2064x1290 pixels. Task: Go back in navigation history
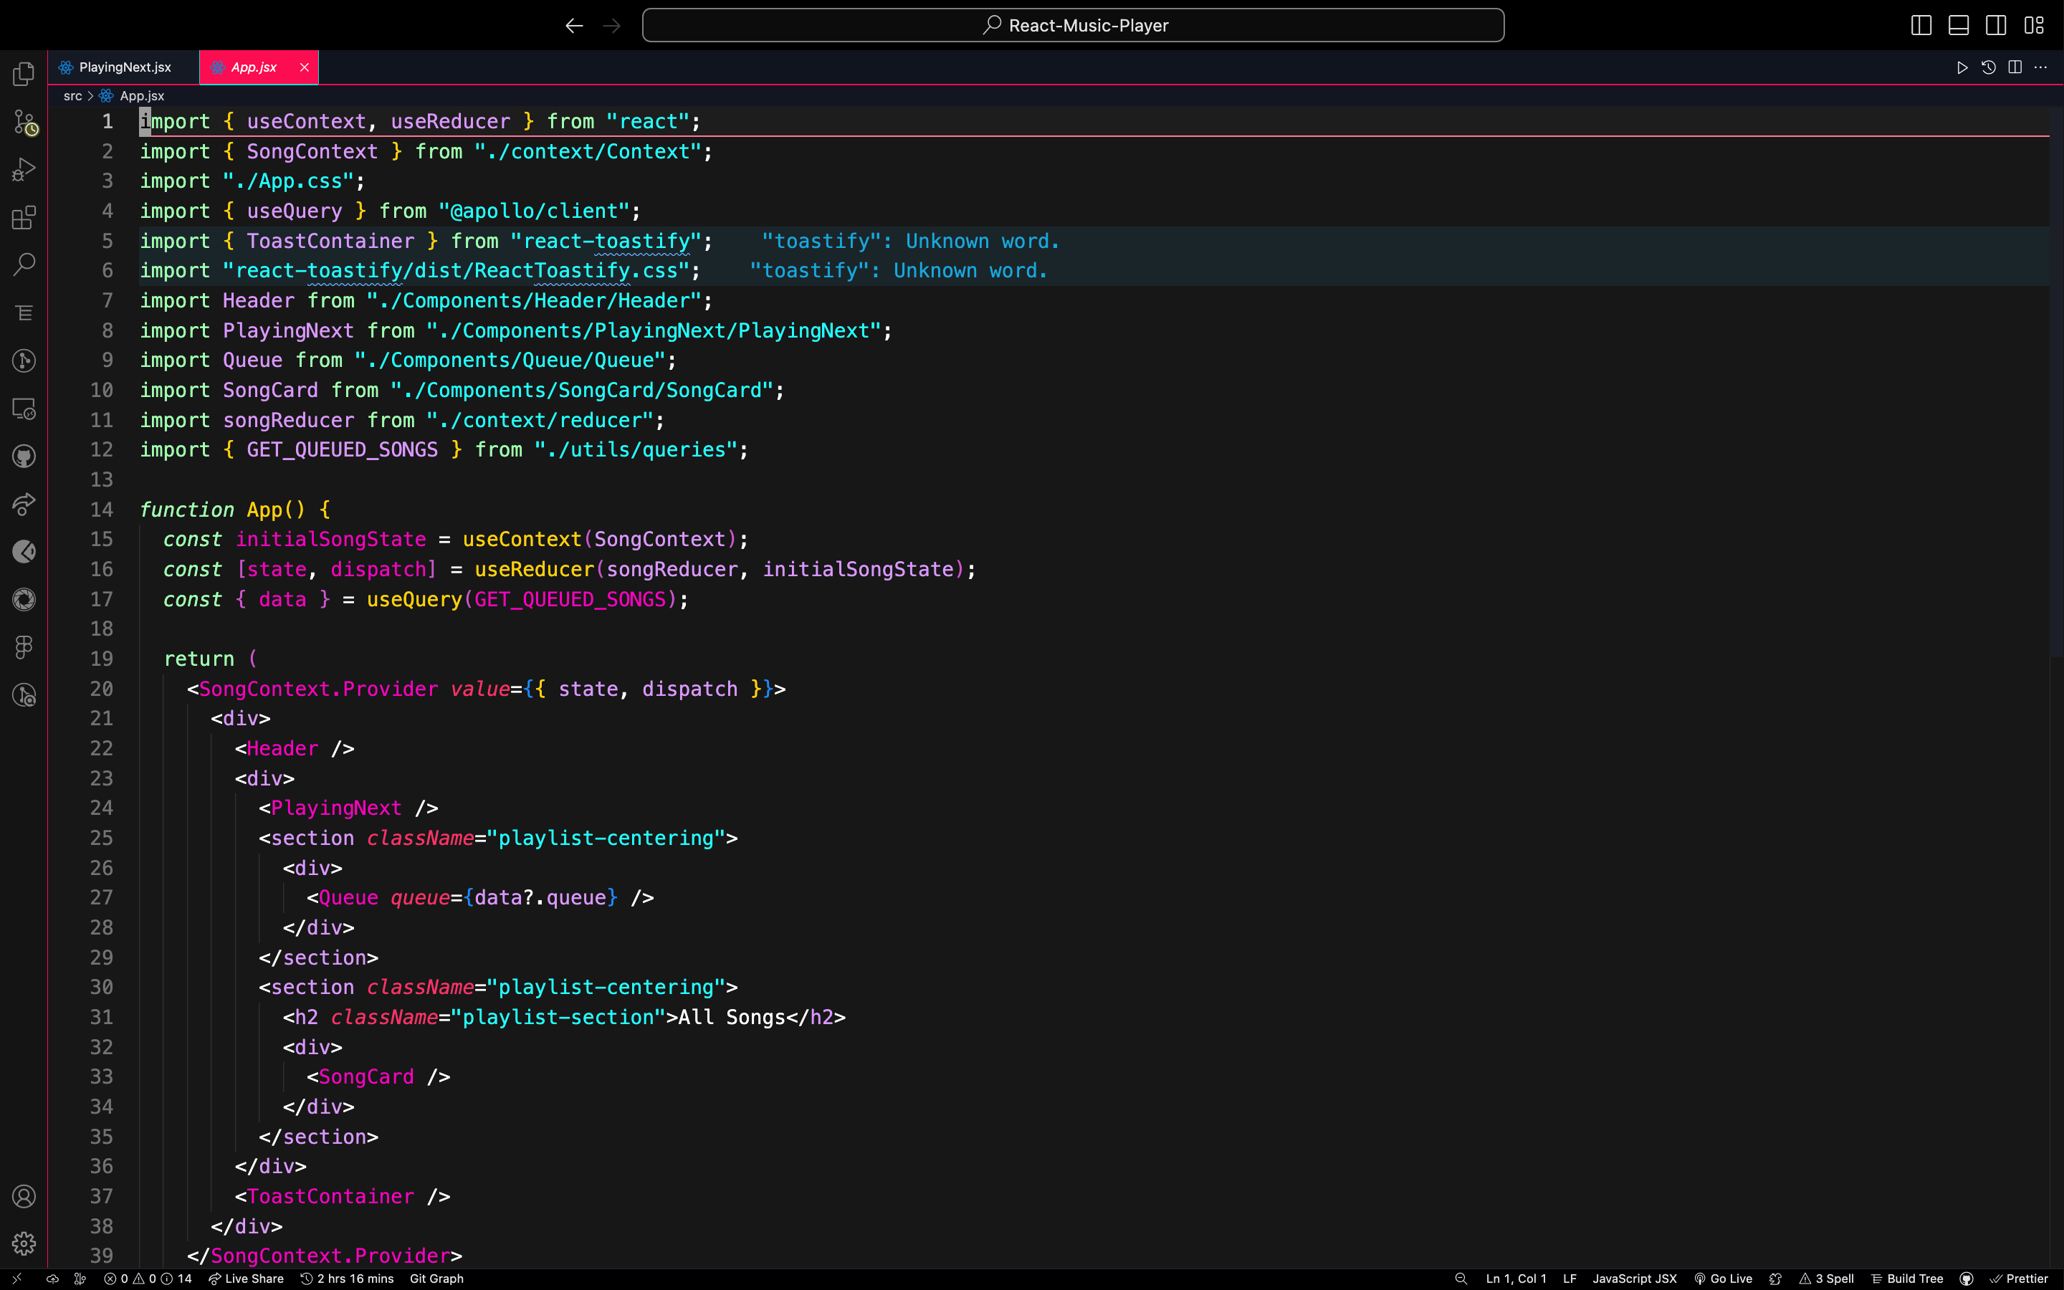(574, 26)
